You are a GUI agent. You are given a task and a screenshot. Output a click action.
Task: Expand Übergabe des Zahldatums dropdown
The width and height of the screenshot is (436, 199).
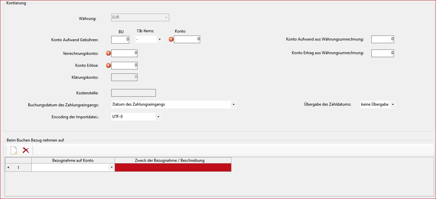tap(393, 105)
